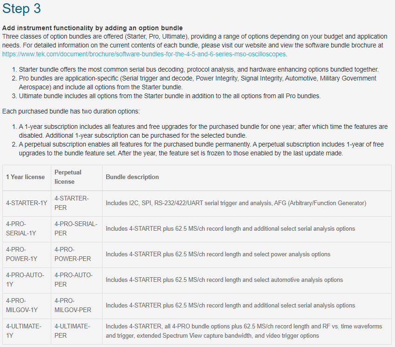395x347 pixels.
Task: Click the 4-STARTER-PER table cell
Action: (x=76, y=203)
